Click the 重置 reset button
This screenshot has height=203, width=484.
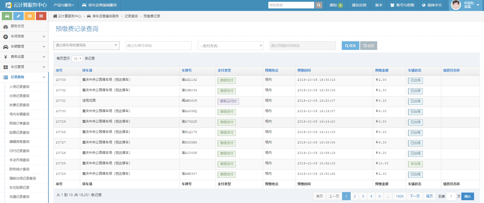point(369,46)
